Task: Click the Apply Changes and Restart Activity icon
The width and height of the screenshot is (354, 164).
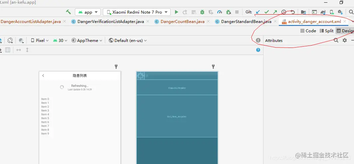Action: (x=185, y=12)
